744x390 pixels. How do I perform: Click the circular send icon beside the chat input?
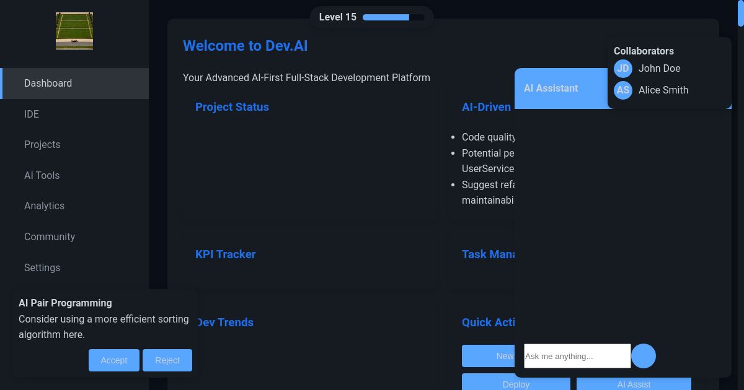tap(644, 356)
